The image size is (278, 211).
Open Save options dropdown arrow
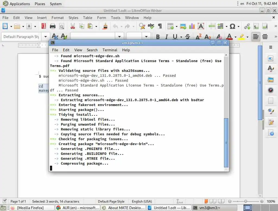[x=35, y=26]
